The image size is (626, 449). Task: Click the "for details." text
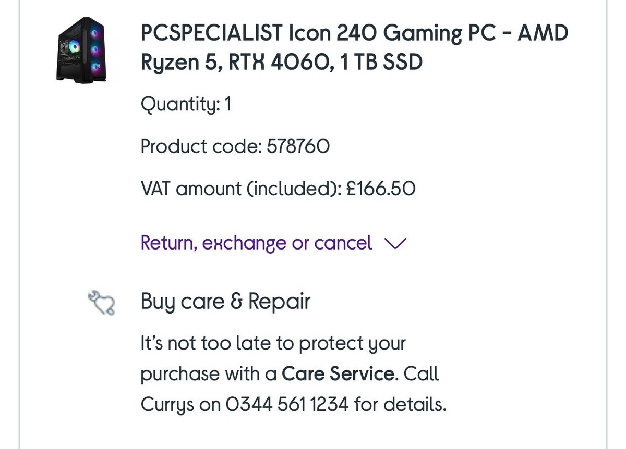coord(400,404)
